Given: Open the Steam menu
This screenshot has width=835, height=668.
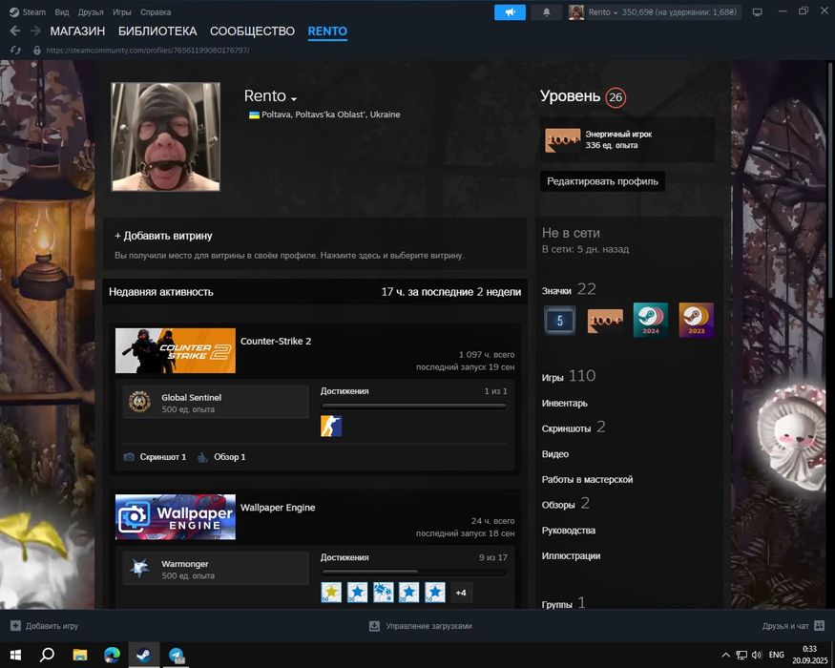Looking at the screenshot, I should click(33, 11).
